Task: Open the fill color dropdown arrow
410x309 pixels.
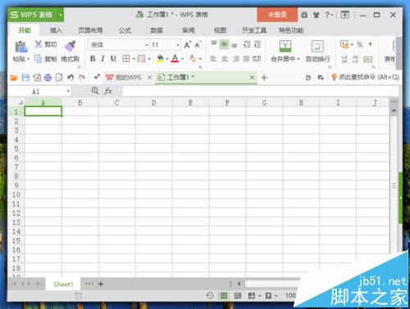Action: 167,59
